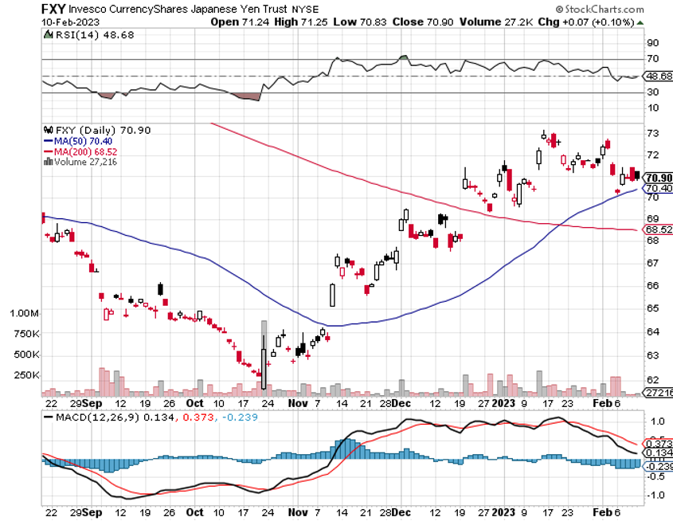The image size is (673, 521).
Task: Click the 'Invesco CurrencyShares Japanese Yen Trust' title
Action: 178,9
